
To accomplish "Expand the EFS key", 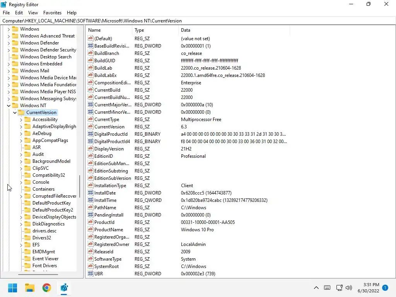I will point(21,245).
